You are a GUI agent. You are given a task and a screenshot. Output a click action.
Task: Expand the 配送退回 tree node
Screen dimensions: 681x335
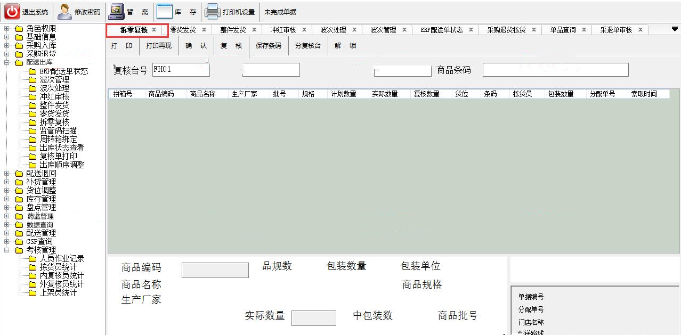[6, 173]
